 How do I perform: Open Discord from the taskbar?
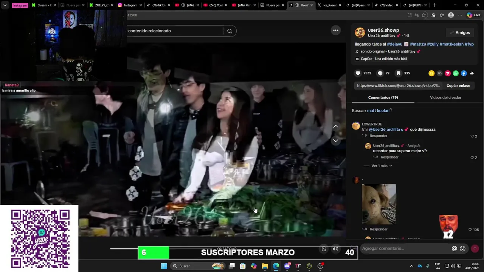coord(287,266)
